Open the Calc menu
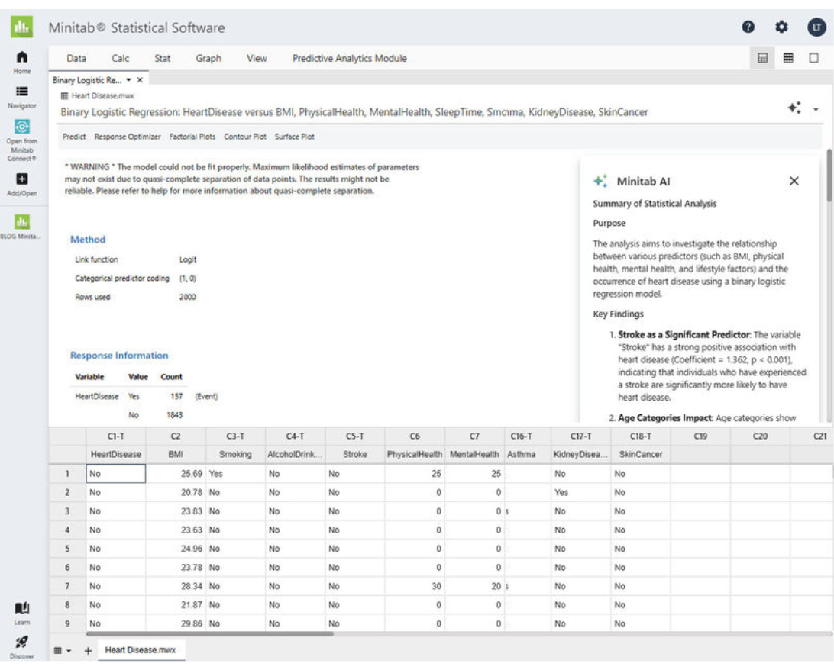This screenshot has width=834, height=670. click(x=120, y=59)
